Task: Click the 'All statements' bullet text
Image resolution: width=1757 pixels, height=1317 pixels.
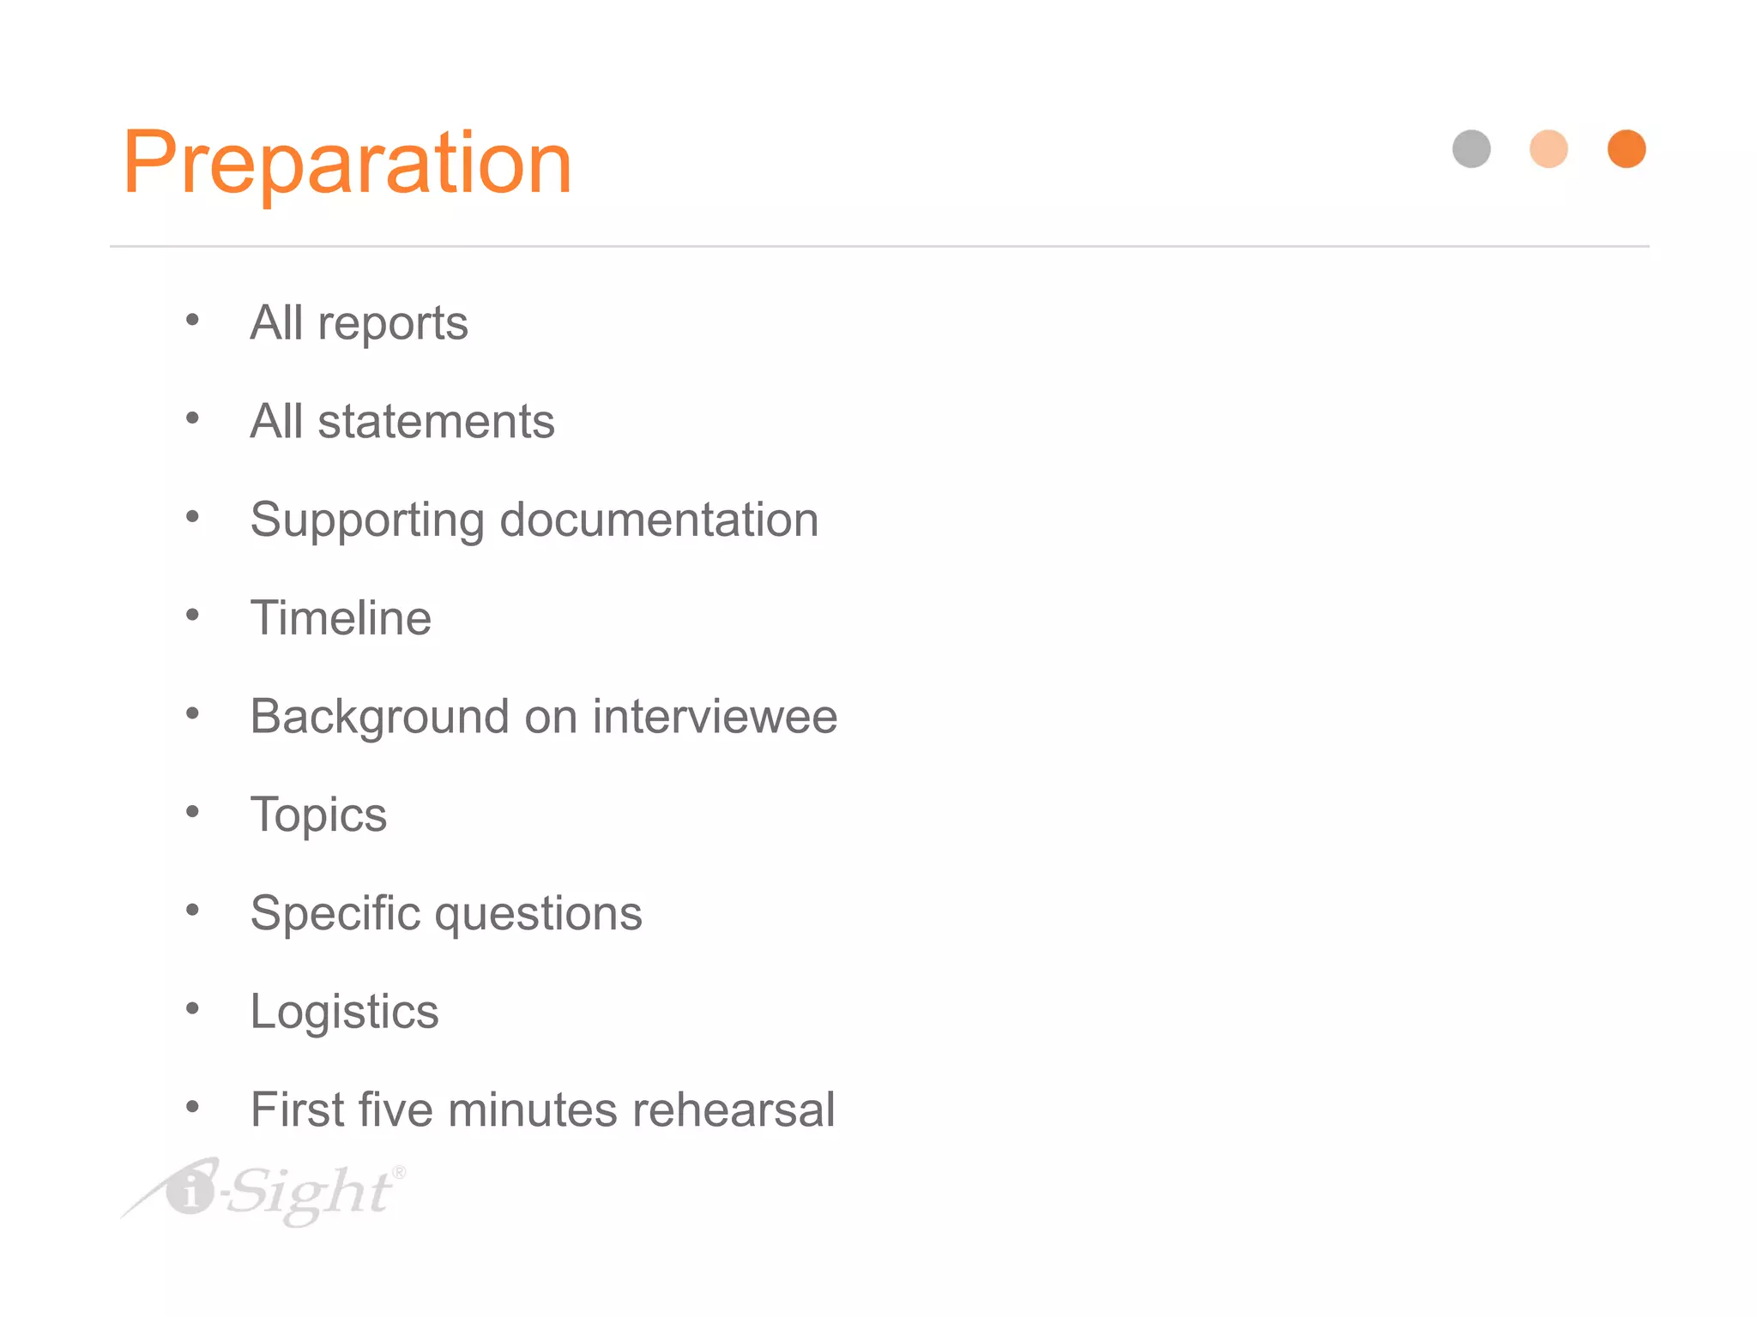Action: (402, 421)
